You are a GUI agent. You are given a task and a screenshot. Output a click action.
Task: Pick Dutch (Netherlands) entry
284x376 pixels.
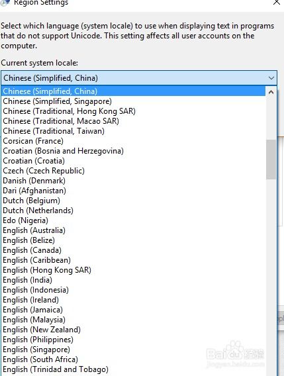(x=134, y=211)
